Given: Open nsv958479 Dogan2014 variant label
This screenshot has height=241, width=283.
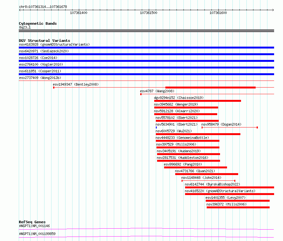Looking at the screenshot, I should pos(221,124).
